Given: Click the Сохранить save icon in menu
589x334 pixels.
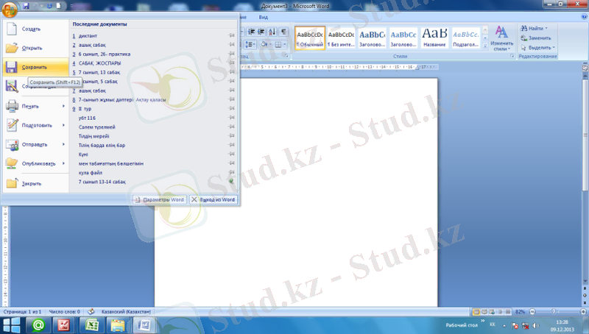Looking at the screenshot, I should [13, 67].
